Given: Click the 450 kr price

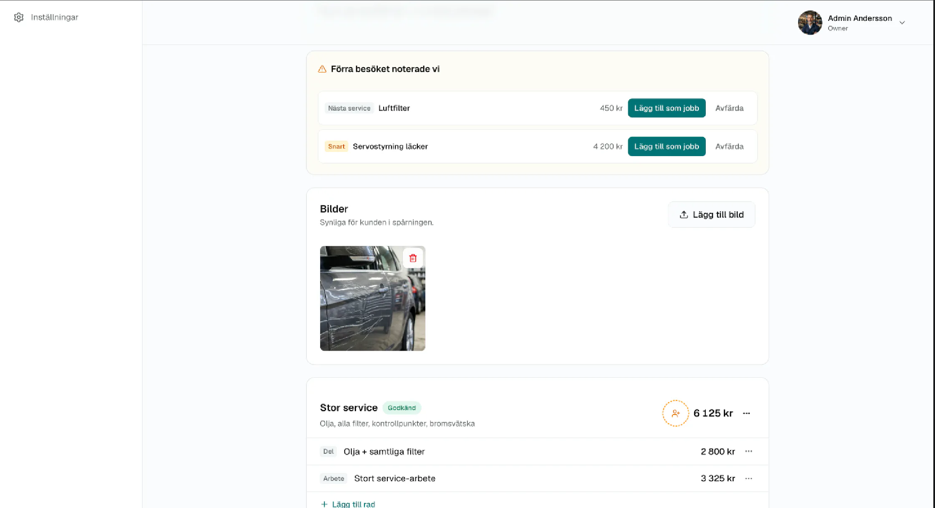Looking at the screenshot, I should [x=611, y=108].
